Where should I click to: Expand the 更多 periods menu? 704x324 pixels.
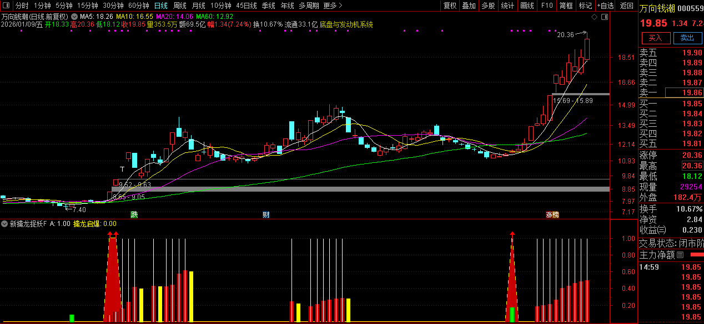click(x=332, y=6)
